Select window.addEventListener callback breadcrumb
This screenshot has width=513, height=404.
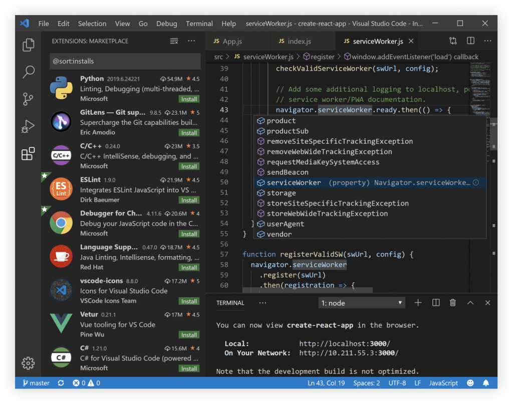point(411,57)
